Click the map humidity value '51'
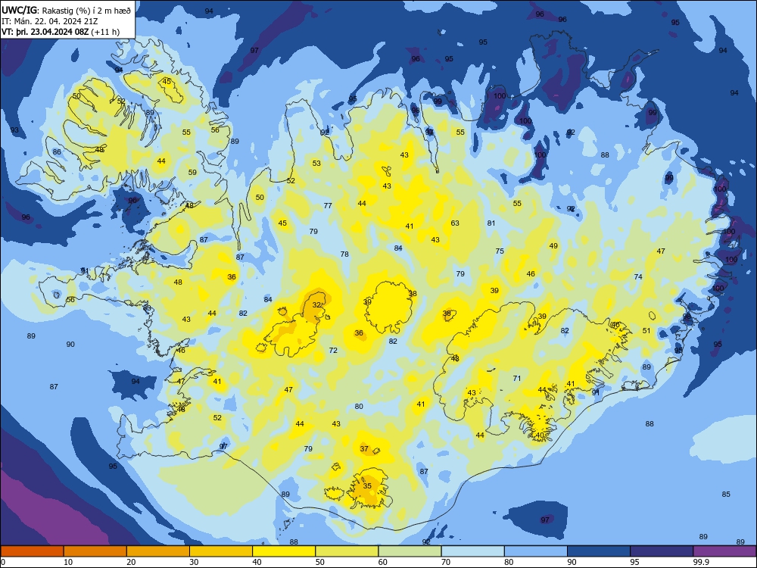Viewport: 757px width, 568px height. [646, 331]
